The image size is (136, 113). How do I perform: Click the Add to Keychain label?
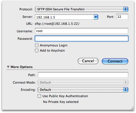[x=52, y=50]
